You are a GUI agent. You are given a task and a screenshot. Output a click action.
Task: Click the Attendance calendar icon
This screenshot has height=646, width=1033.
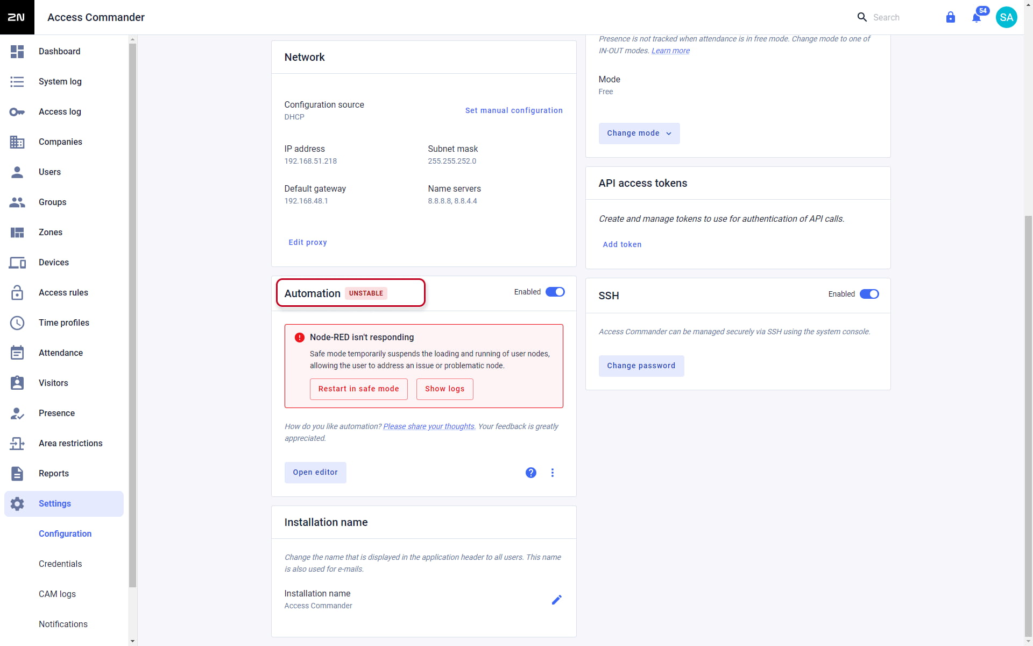[x=17, y=353]
